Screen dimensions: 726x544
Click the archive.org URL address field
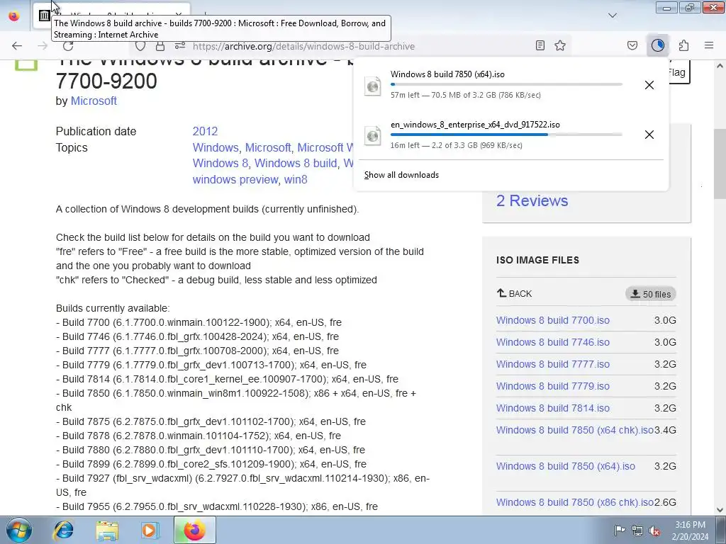tap(303, 46)
